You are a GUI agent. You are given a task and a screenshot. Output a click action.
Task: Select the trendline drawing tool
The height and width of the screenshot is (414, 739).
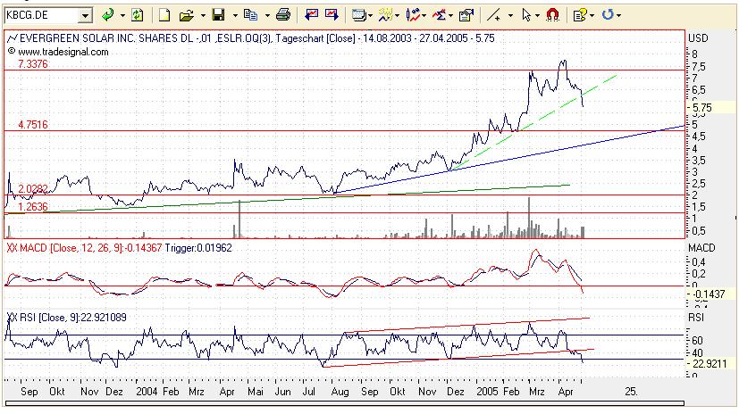[493, 15]
